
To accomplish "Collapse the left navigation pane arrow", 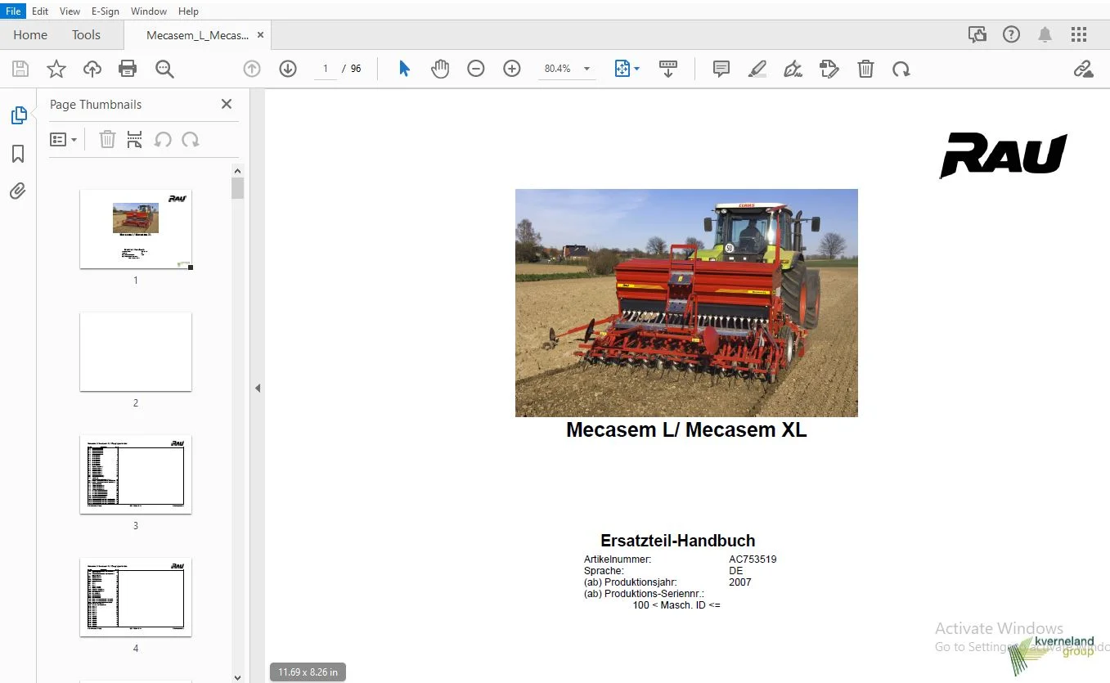I will point(258,388).
